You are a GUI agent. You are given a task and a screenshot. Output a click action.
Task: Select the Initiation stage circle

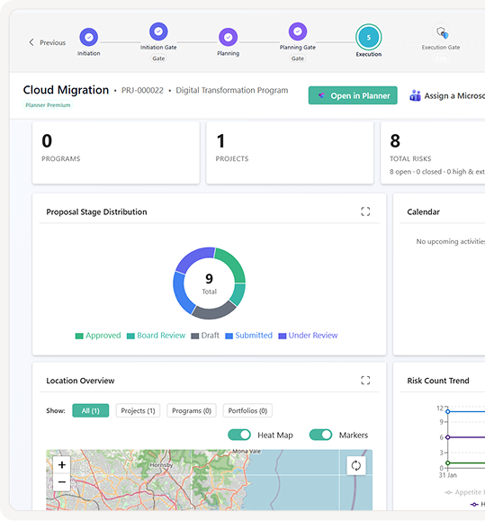(x=89, y=37)
